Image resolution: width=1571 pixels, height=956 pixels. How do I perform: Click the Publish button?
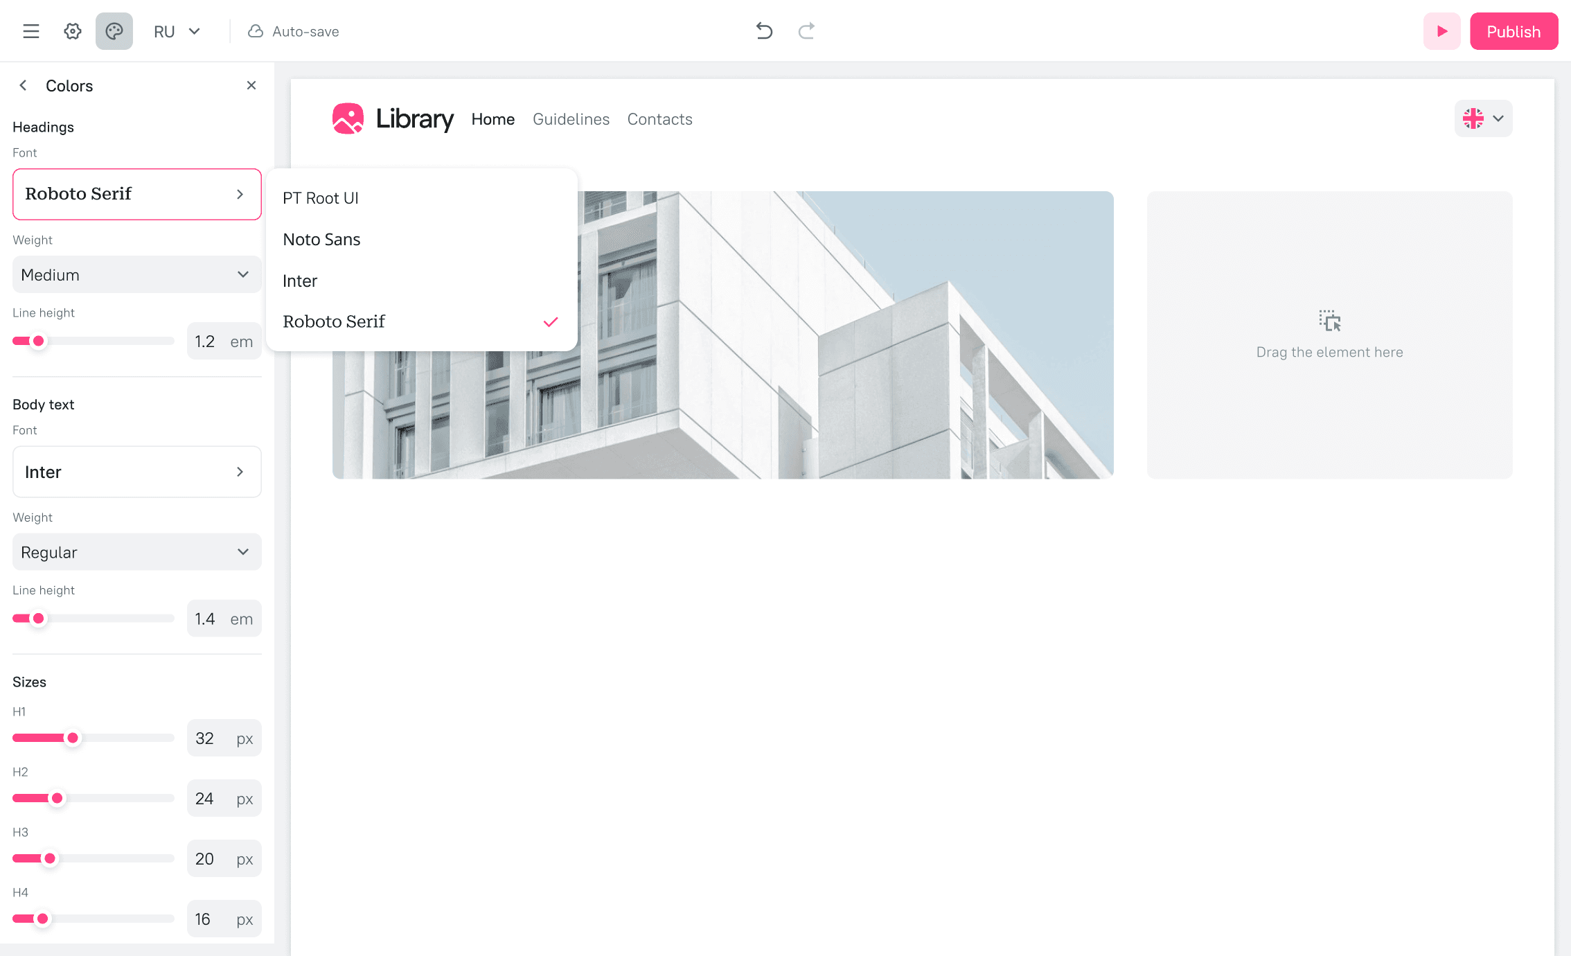(1514, 31)
